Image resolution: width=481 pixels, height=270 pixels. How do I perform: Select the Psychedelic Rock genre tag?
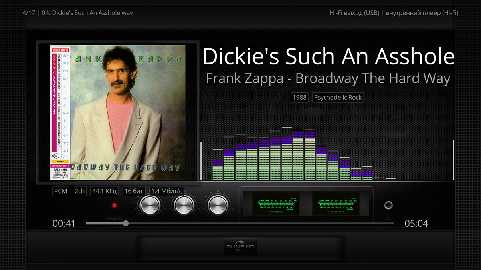(338, 97)
